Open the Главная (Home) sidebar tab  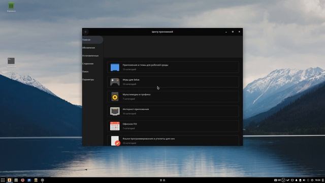tap(92, 40)
